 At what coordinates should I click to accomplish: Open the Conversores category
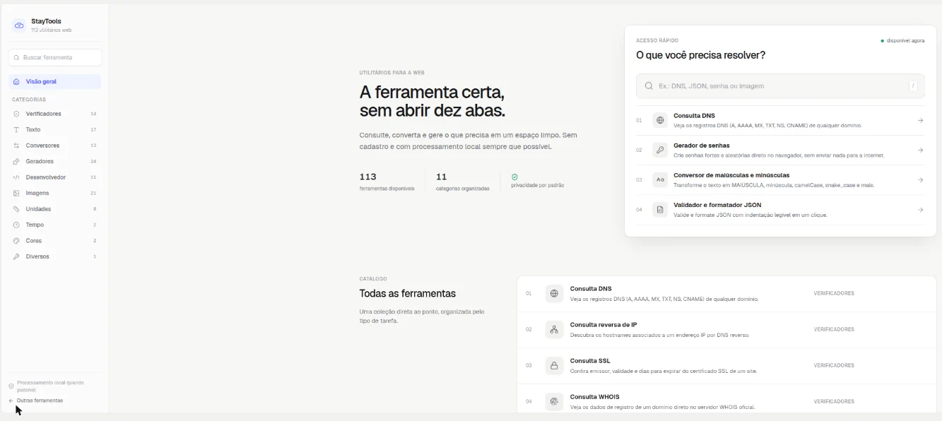coord(54,146)
